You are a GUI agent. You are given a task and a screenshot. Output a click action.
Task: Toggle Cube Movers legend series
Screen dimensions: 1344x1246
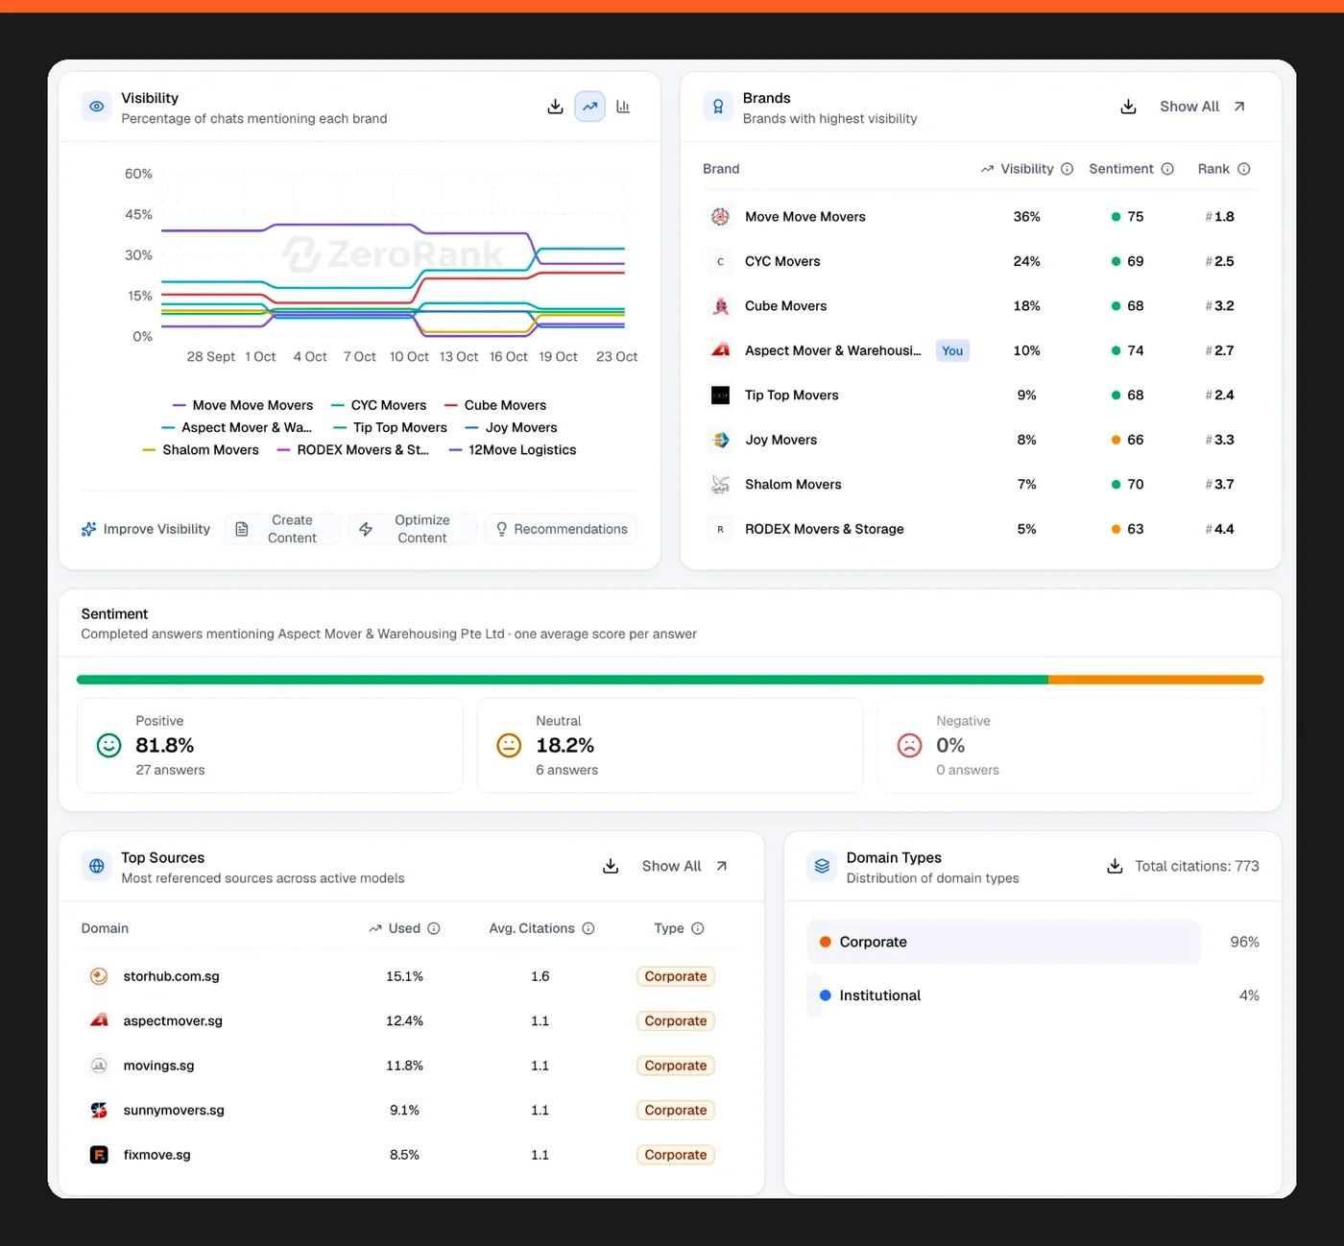coord(495,405)
